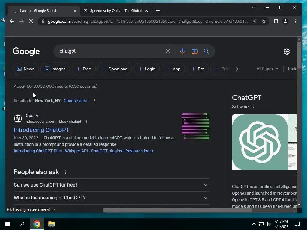Screen dimensions: 307x230
Task: Click the taskbar clock showing 6:17 PM
Action: click(281, 224)
